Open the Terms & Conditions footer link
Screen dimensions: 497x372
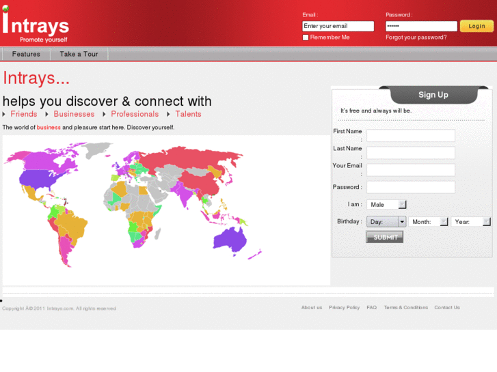click(405, 307)
